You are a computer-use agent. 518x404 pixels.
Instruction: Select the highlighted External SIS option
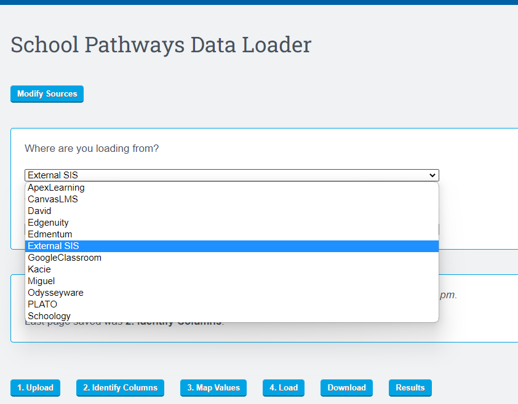pos(53,246)
